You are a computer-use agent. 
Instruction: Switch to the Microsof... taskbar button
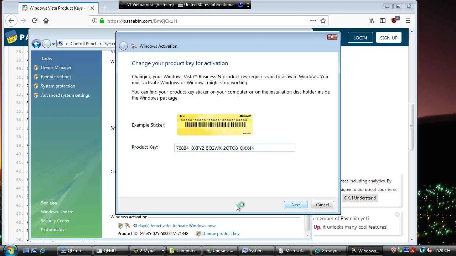293,251
